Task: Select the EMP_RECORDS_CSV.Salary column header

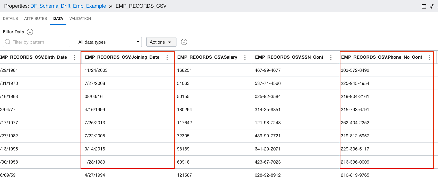Action: point(207,57)
